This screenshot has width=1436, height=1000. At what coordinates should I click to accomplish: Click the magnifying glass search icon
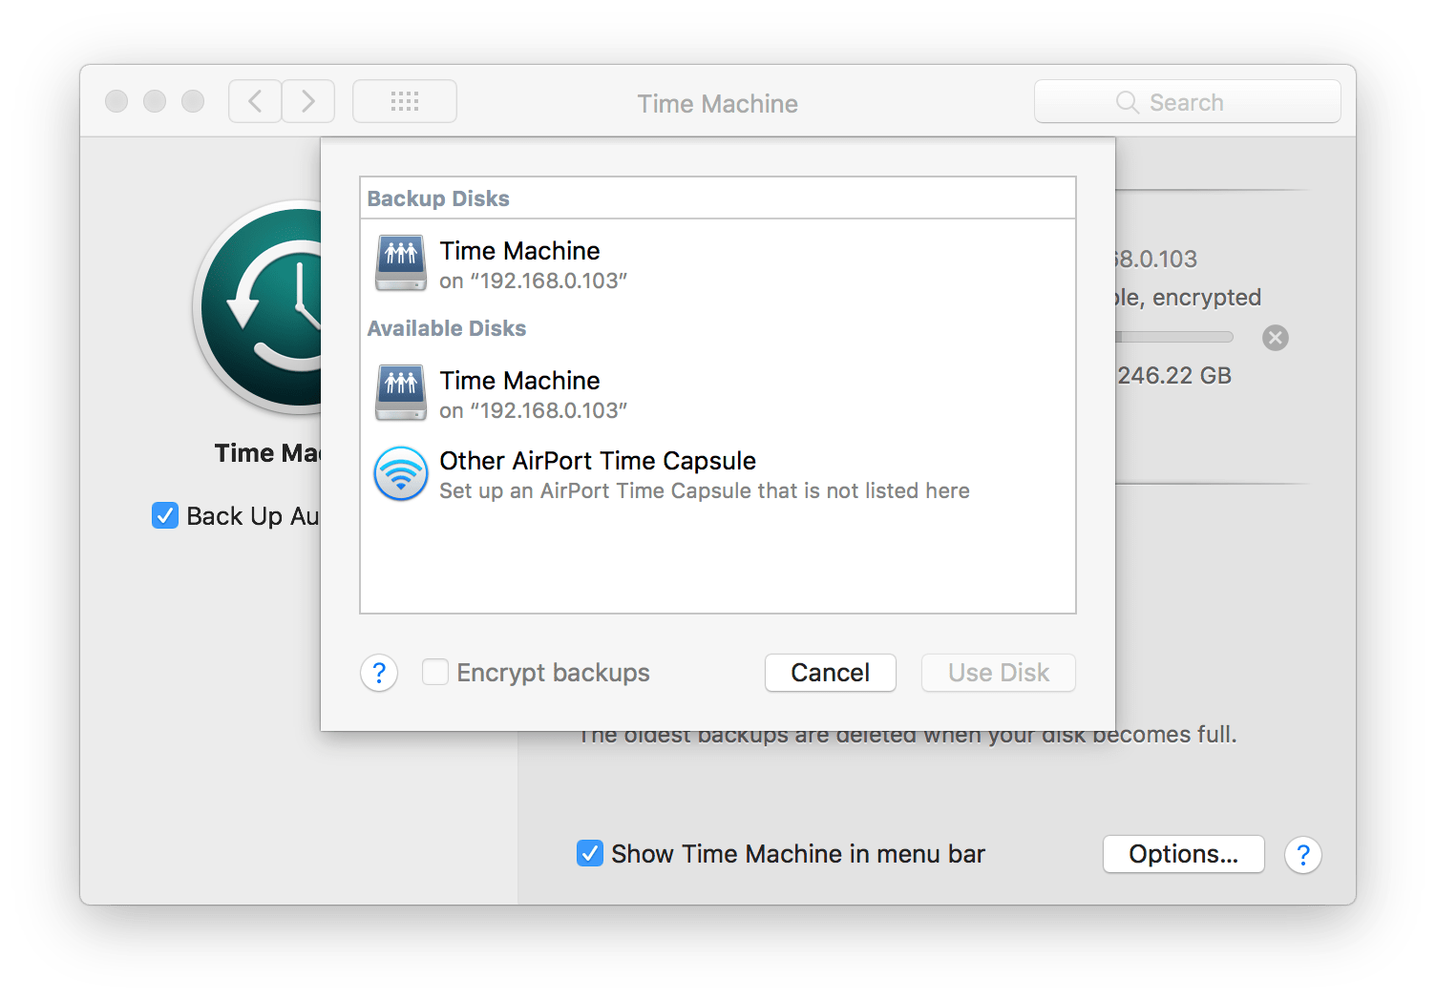[x=1128, y=102]
